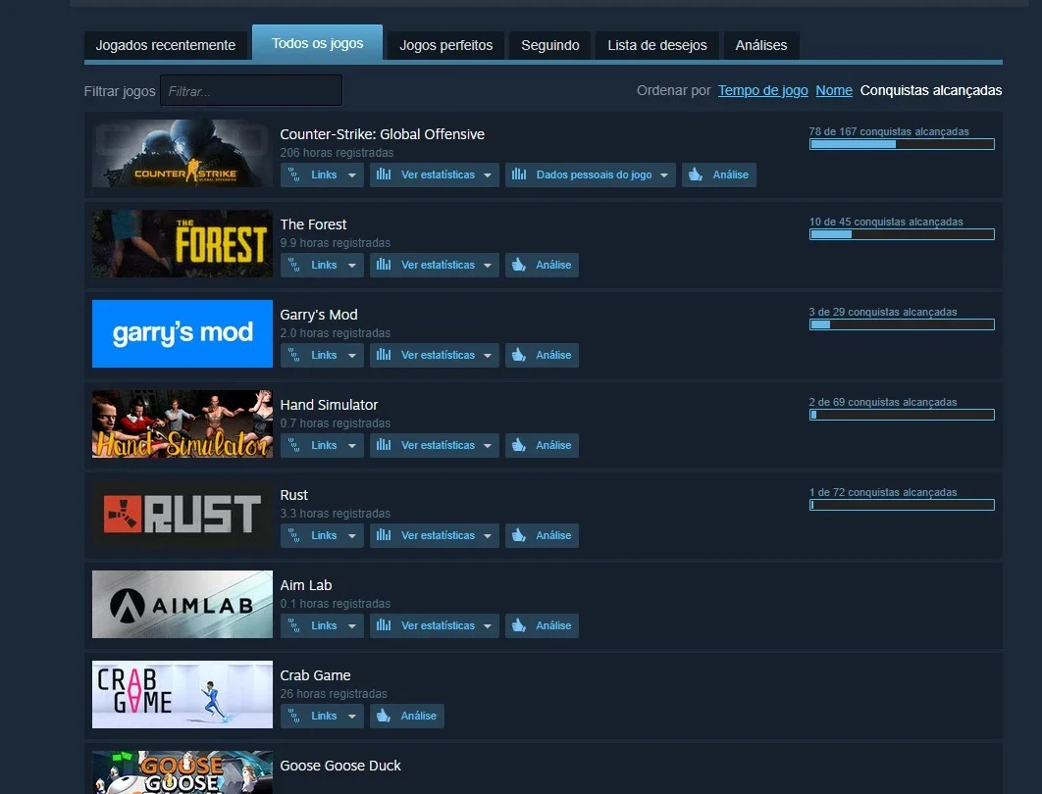Screen dimensions: 1042x794
Task: Open the Garry's Mod game thumbnail
Action: click(182, 333)
